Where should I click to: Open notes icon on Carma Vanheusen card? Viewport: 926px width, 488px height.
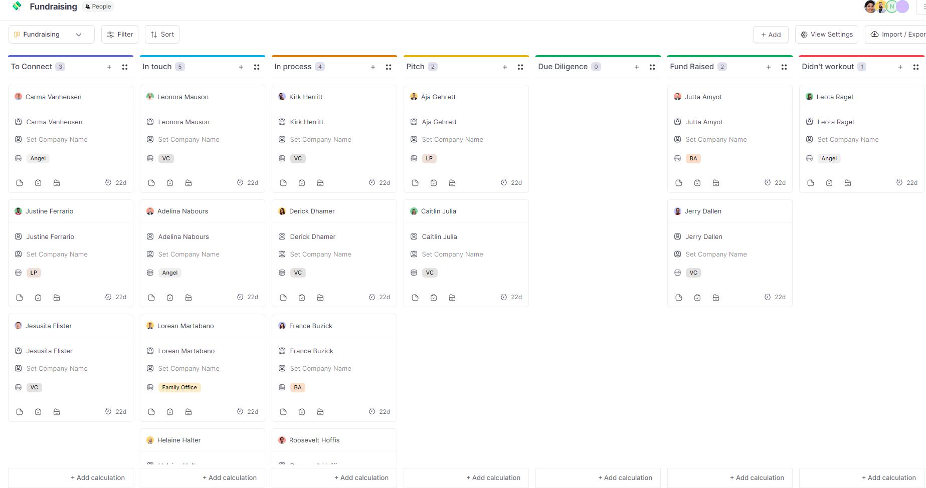(x=19, y=183)
